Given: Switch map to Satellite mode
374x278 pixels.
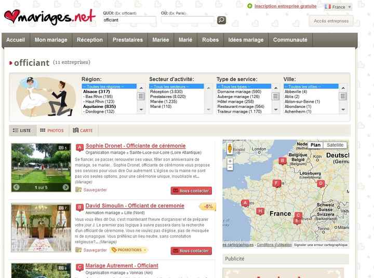Looking at the screenshot, I should (x=335, y=145).
